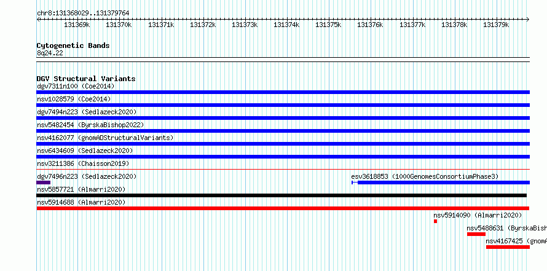This screenshot has height=271, width=547.
Task: Select the red bar under nsv5488631
Action: pos(476,234)
